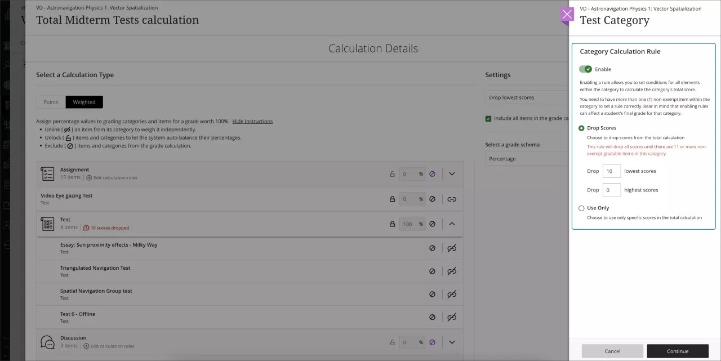Uncheck Include all items in the grade calculation
Viewport: 721px width, 361px height.
489,118
